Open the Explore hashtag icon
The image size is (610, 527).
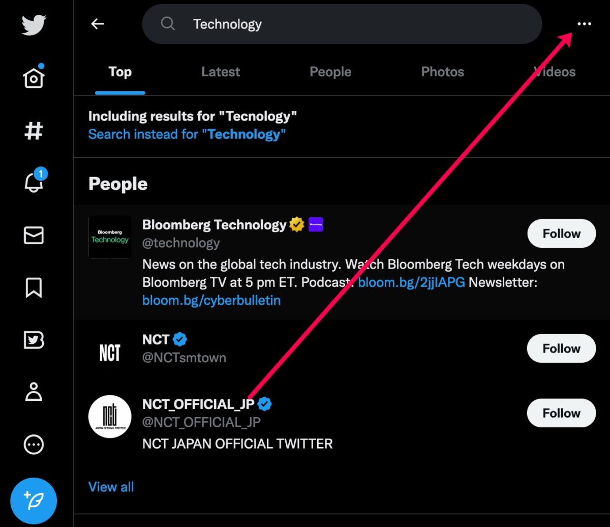(x=34, y=131)
